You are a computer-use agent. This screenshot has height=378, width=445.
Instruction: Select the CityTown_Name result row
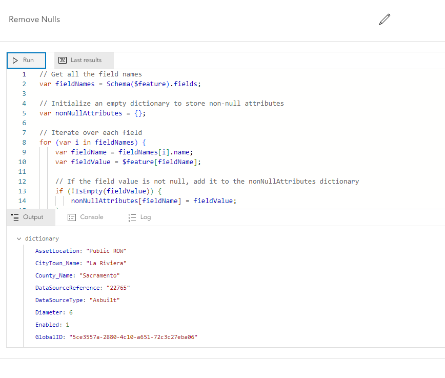pos(80,263)
